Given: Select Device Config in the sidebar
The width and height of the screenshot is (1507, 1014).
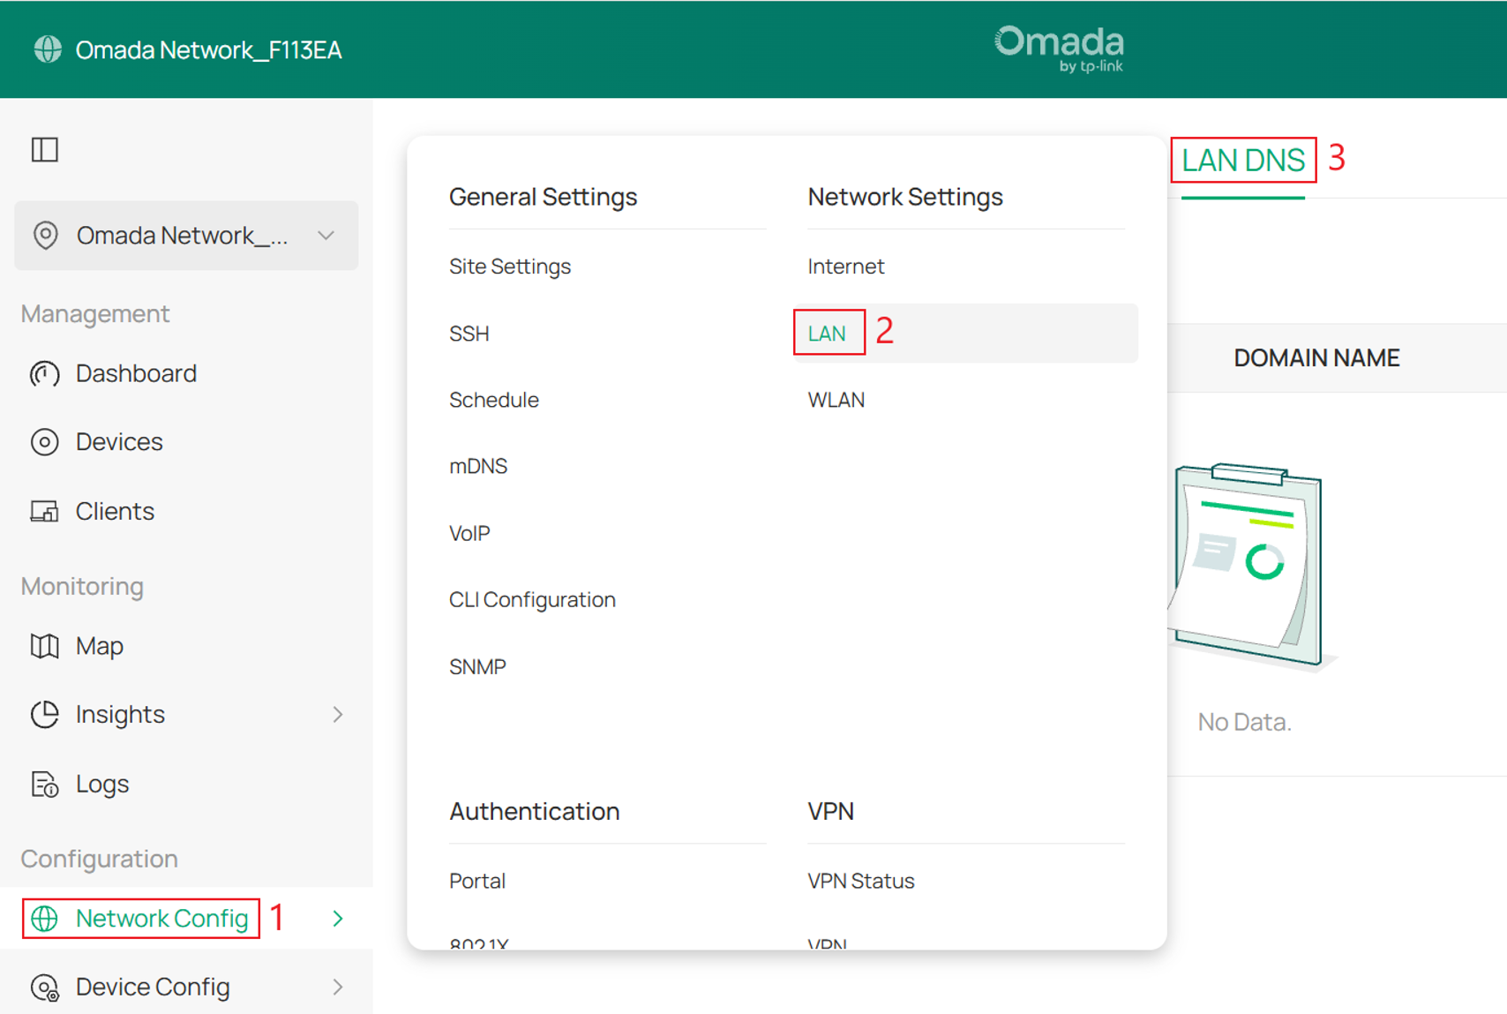Looking at the screenshot, I should point(153,987).
